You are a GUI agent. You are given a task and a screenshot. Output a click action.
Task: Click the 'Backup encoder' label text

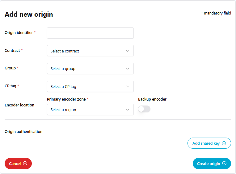(x=152, y=99)
